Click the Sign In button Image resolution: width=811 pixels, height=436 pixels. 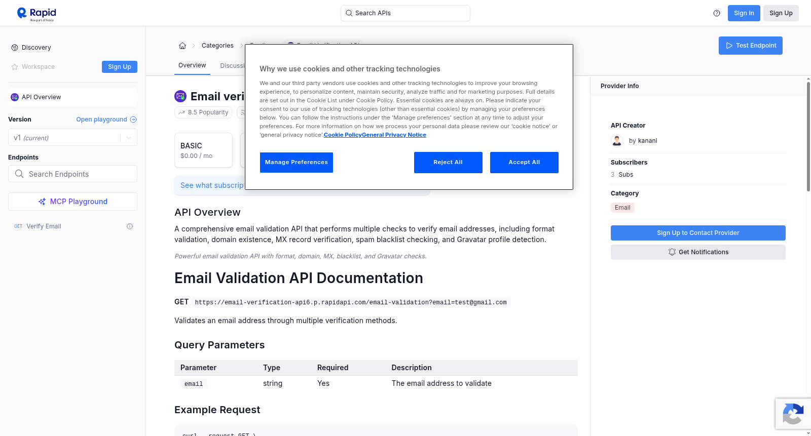(x=744, y=13)
